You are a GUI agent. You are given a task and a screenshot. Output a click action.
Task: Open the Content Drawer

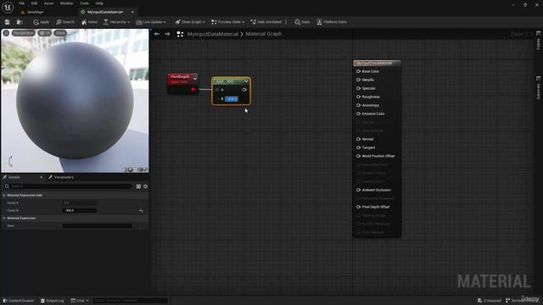point(19,301)
